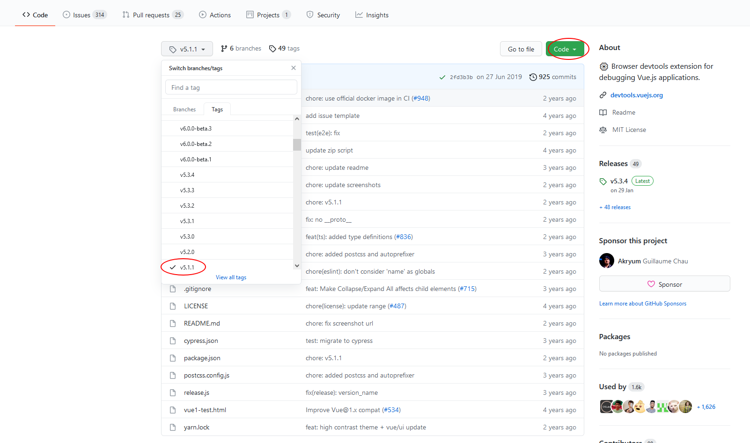Click the Go to file button
Screen dimensions: 750x443
521,49
